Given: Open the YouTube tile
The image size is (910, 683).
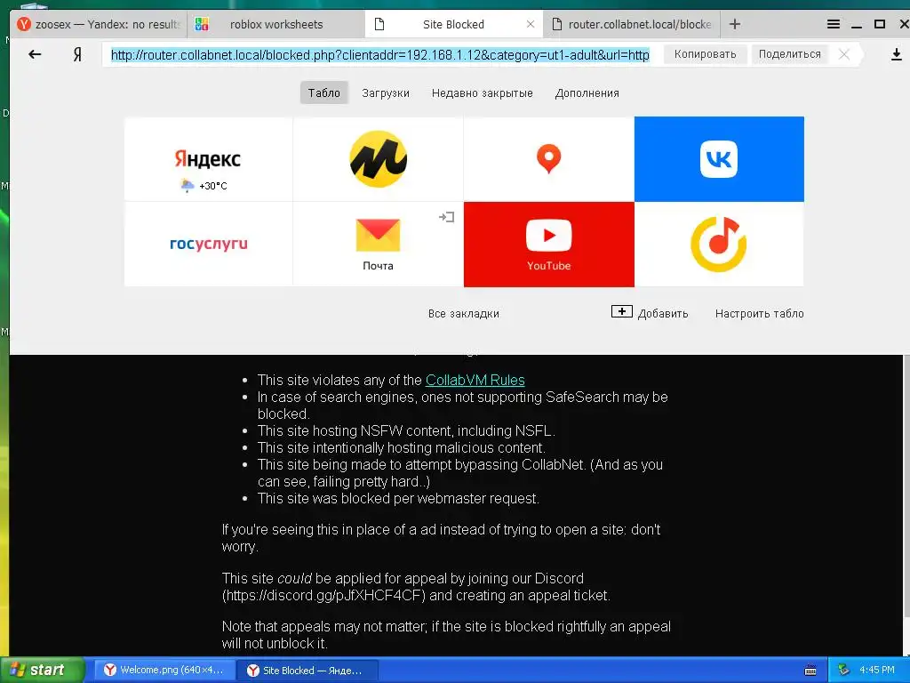Looking at the screenshot, I should tap(549, 244).
